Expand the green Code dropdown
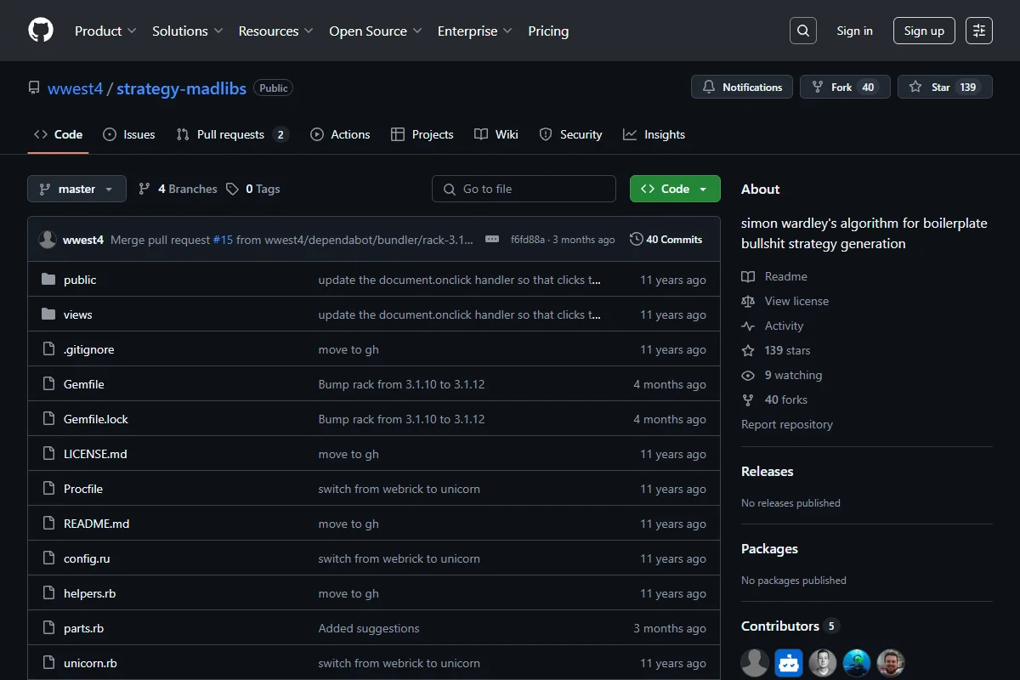The image size is (1020, 680). click(x=675, y=189)
